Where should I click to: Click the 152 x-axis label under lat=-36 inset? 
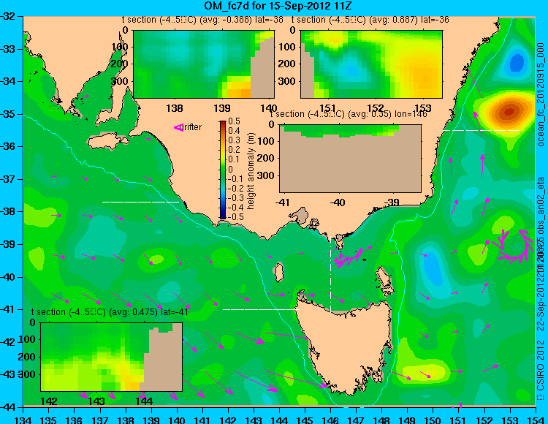pos(376,108)
